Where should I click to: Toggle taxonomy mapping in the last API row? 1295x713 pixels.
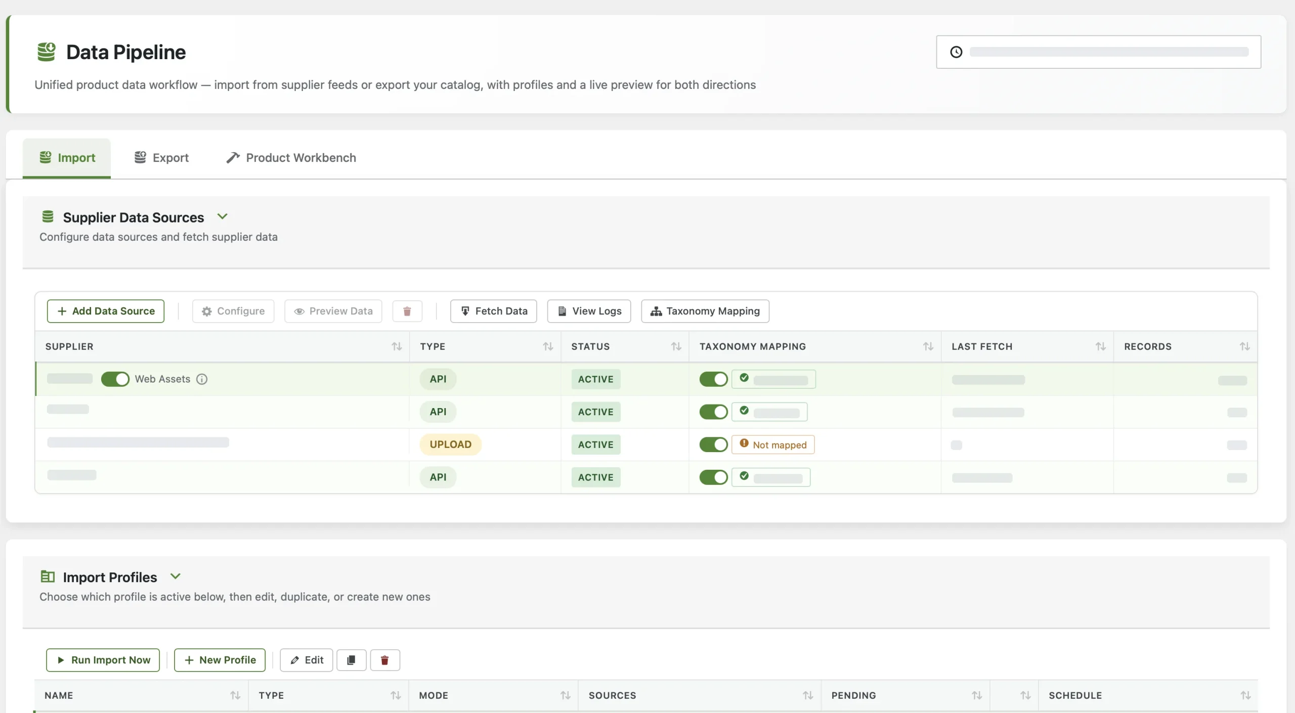click(x=714, y=477)
